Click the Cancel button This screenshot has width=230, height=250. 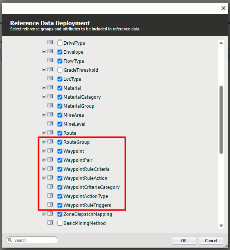click(x=211, y=241)
